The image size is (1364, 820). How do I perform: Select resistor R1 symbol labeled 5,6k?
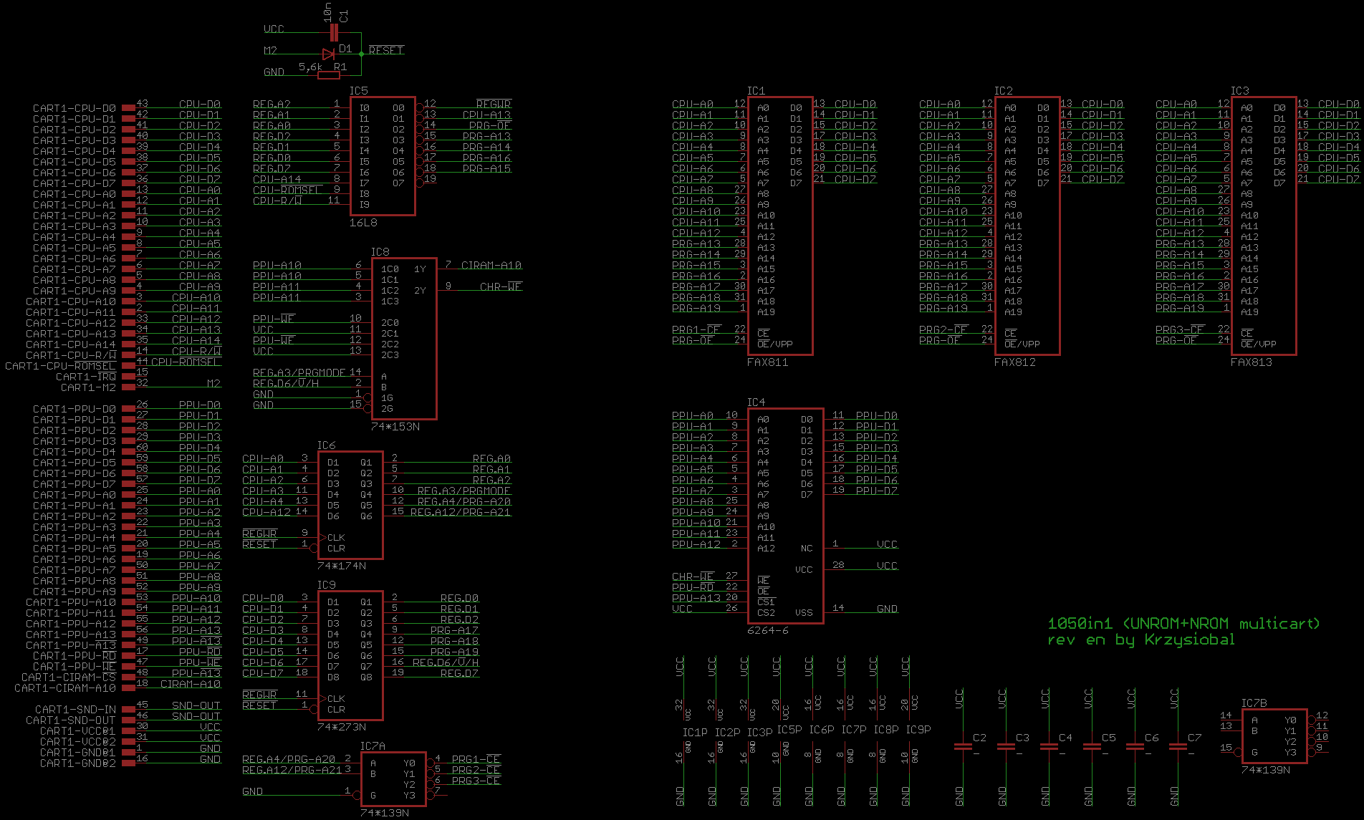(x=328, y=74)
